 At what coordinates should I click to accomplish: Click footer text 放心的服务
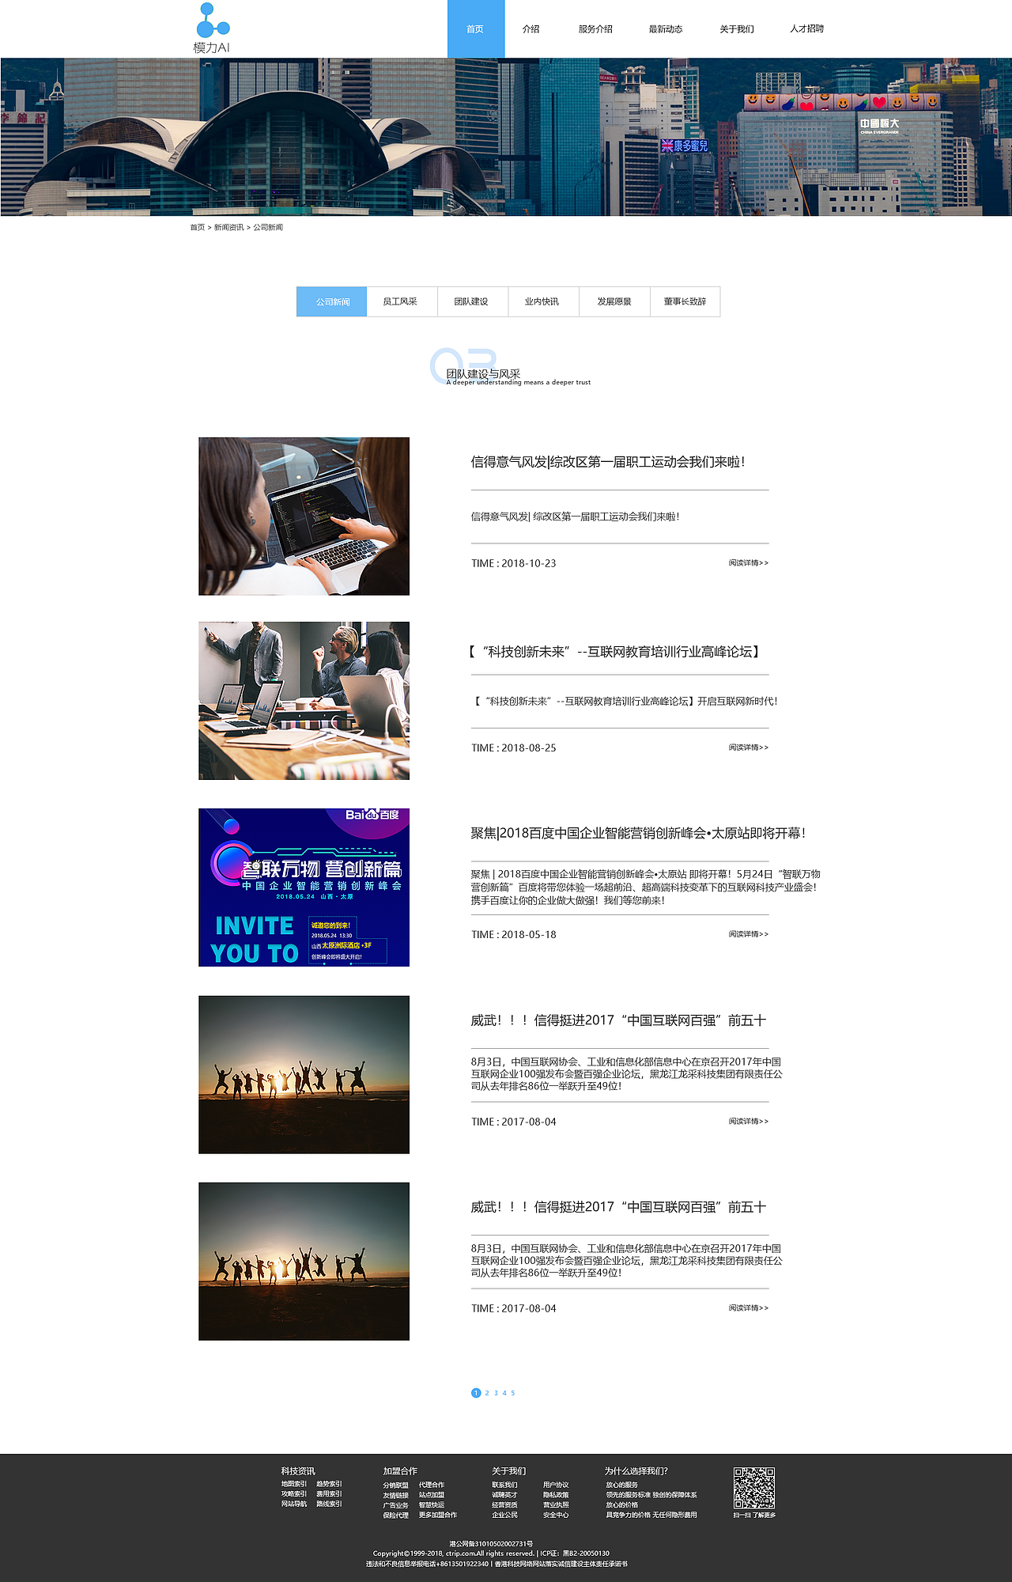[622, 1485]
